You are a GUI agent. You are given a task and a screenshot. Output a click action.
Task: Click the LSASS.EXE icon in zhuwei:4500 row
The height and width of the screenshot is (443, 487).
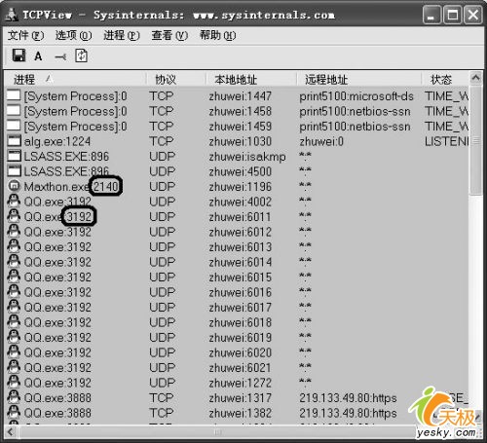point(14,171)
